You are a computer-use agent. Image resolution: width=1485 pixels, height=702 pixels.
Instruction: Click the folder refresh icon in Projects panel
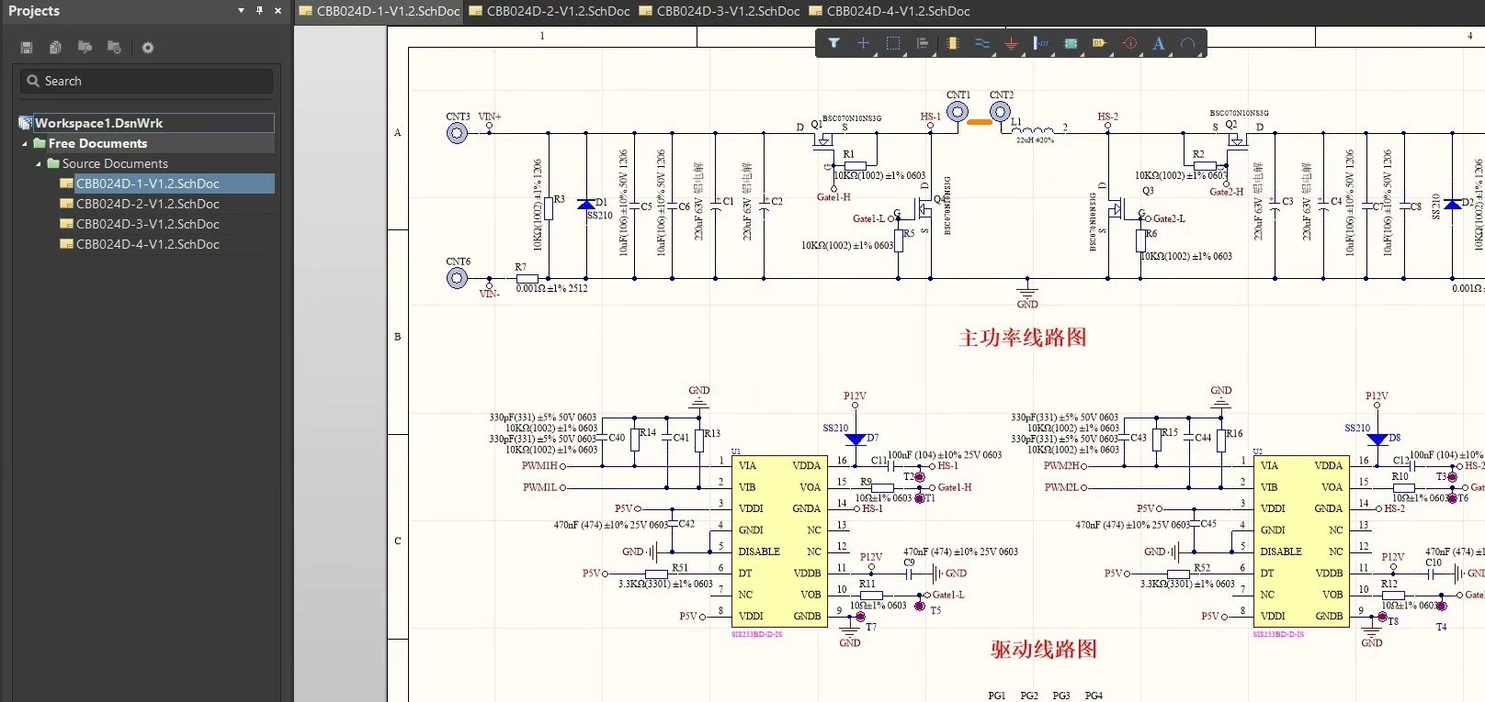[114, 48]
